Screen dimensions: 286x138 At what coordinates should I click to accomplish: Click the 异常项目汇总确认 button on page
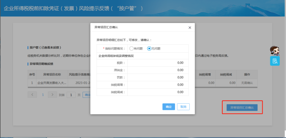click(242, 108)
